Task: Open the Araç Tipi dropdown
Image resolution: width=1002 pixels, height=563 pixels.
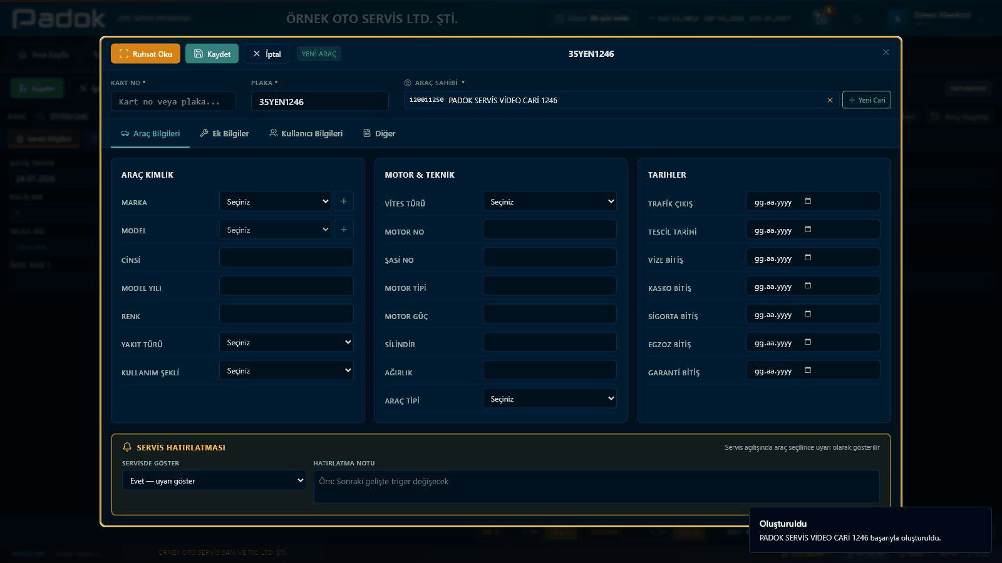Action: [550, 398]
